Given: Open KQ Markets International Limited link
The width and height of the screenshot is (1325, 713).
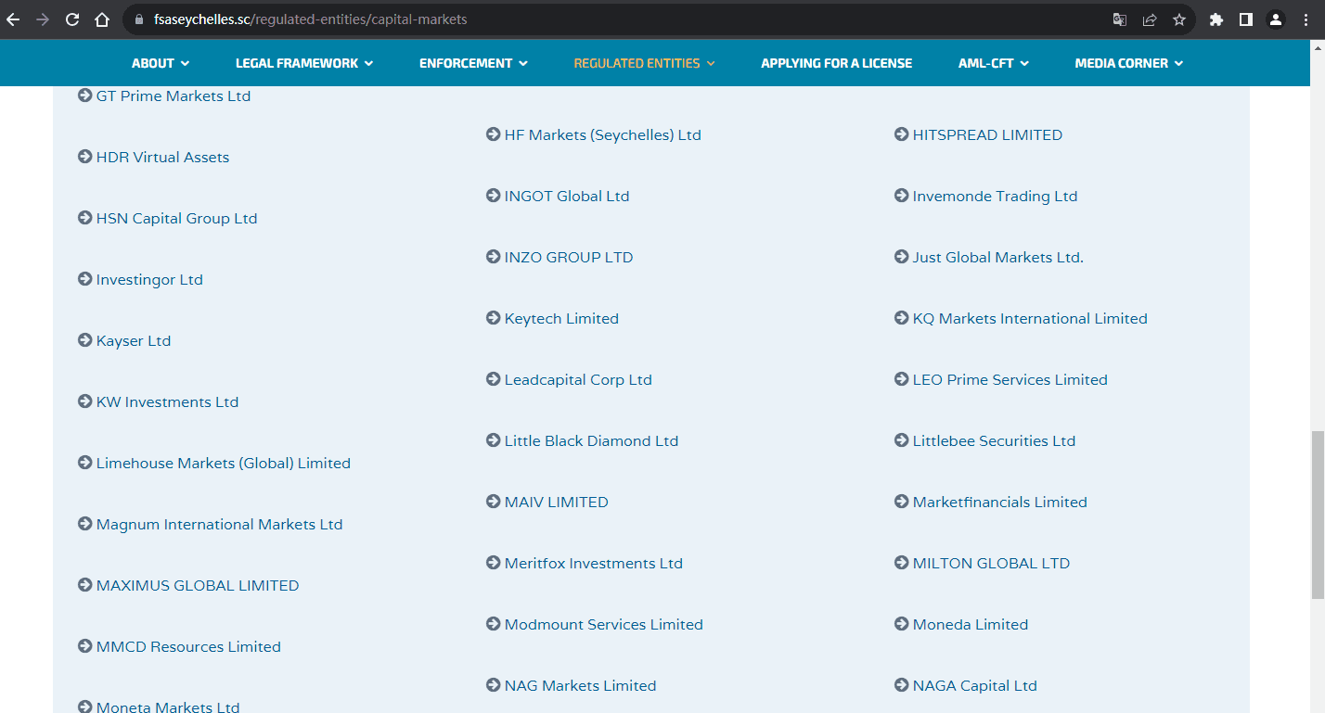Looking at the screenshot, I should [x=1030, y=318].
